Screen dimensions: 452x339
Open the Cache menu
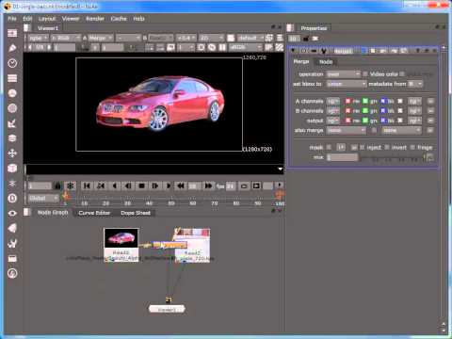(119, 19)
